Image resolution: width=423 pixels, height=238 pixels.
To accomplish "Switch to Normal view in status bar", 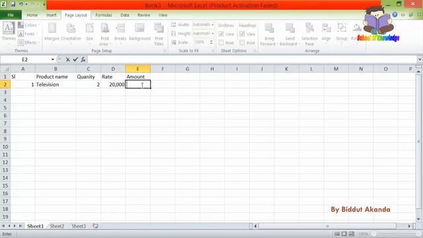I will (x=337, y=233).
